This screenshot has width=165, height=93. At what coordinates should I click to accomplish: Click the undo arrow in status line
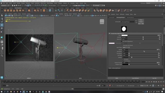coord(19,5)
